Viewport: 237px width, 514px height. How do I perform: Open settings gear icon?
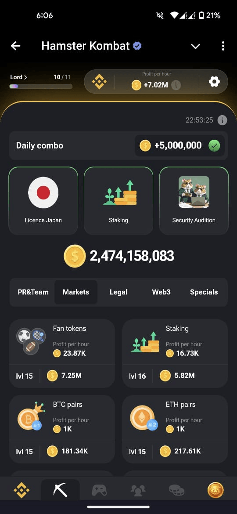(x=214, y=82)
